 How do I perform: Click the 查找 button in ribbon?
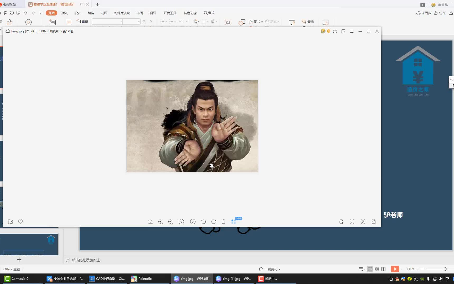[308, 22]
